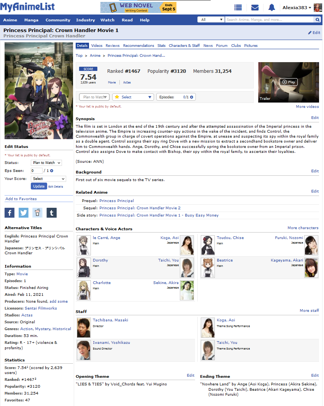324x406 pixels.
Task: Click Add to Favorites link
Action: 21,199
